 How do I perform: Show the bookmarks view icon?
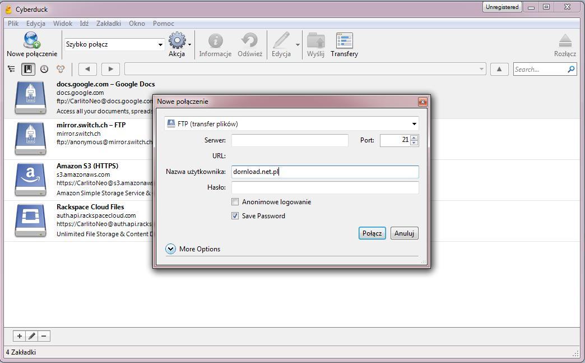[x=28, y=69]
